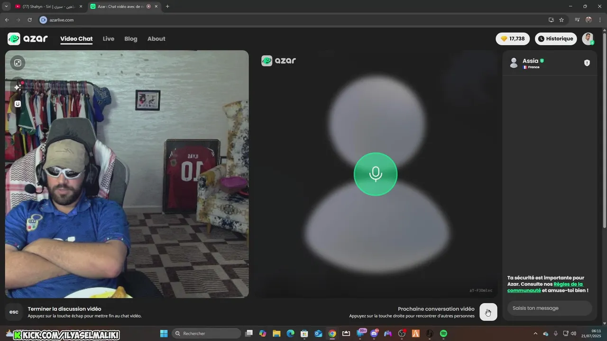Open the media controls icon in Chrome toolbar
607x341 pixels.
point(577,20)
